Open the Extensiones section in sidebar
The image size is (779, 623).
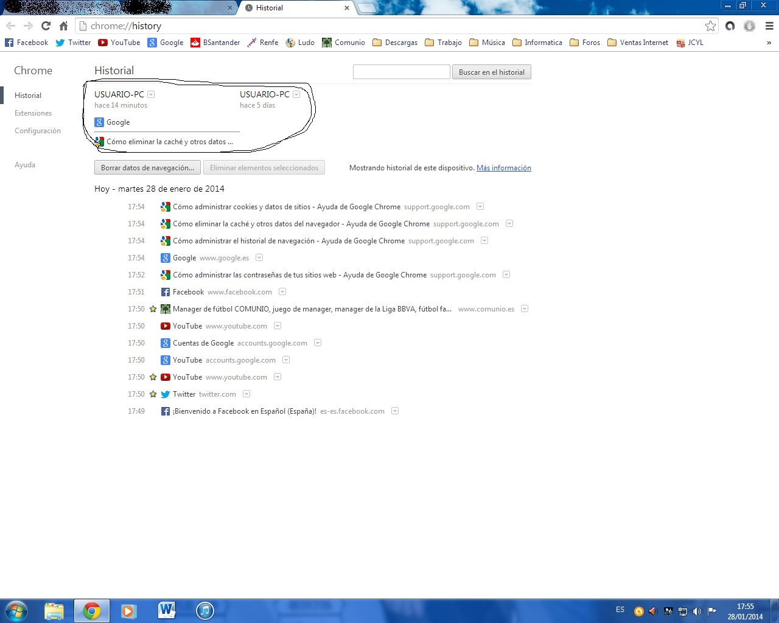pos(33,113)
